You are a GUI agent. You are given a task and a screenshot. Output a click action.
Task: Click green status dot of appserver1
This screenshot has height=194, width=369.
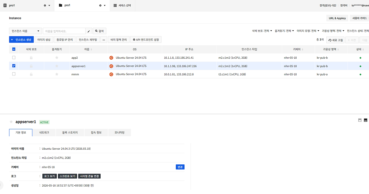[360, 66]
